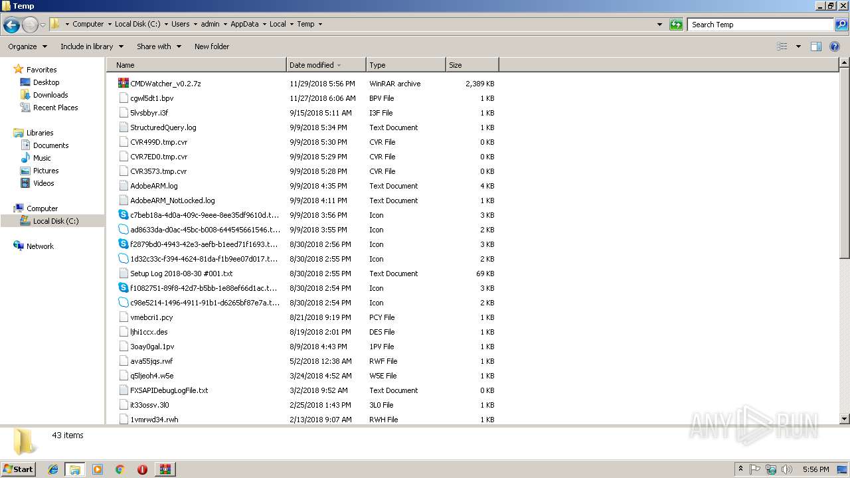
Task: Click the vertical scrollbar down arrow
Action: (844, 419)
